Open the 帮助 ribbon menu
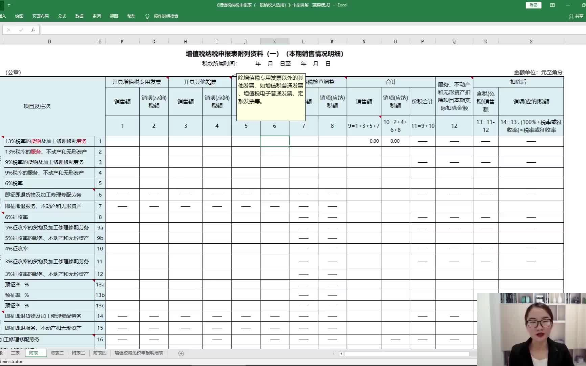This screenshot has width=586, height=366. coord(131,16)
